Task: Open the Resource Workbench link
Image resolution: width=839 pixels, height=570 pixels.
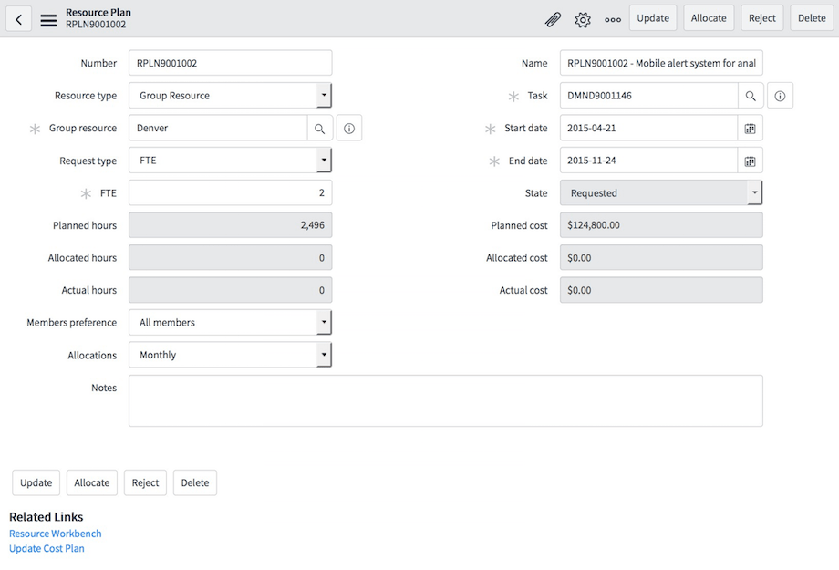Action: click(x=55, y=534)
